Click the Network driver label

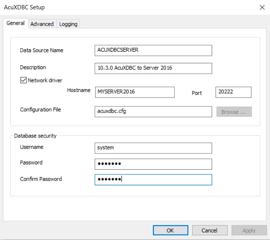(45, 80)
